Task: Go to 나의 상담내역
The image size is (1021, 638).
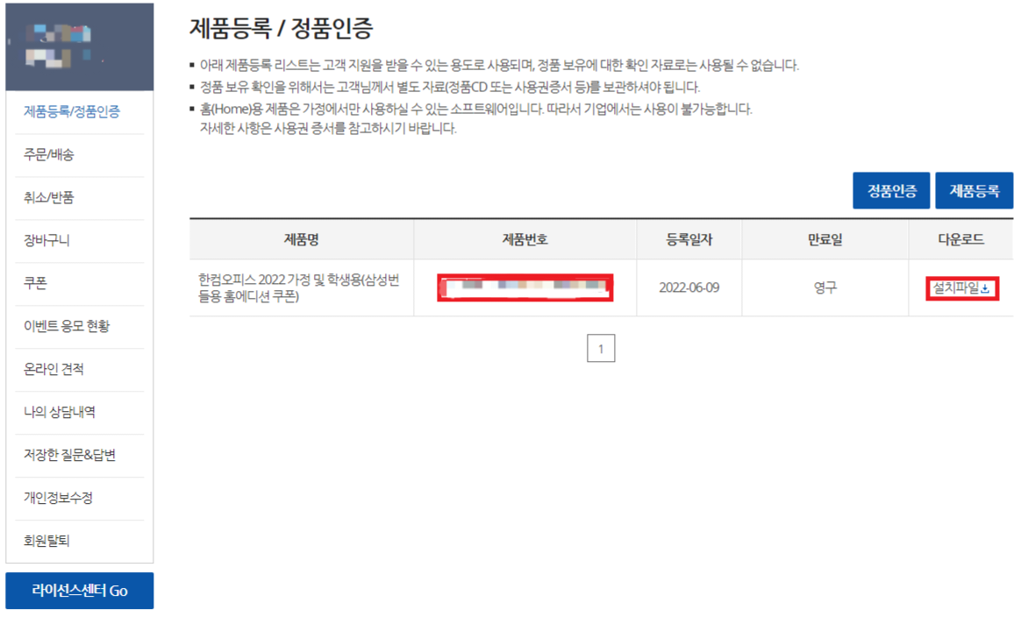Action: point(60,412)
